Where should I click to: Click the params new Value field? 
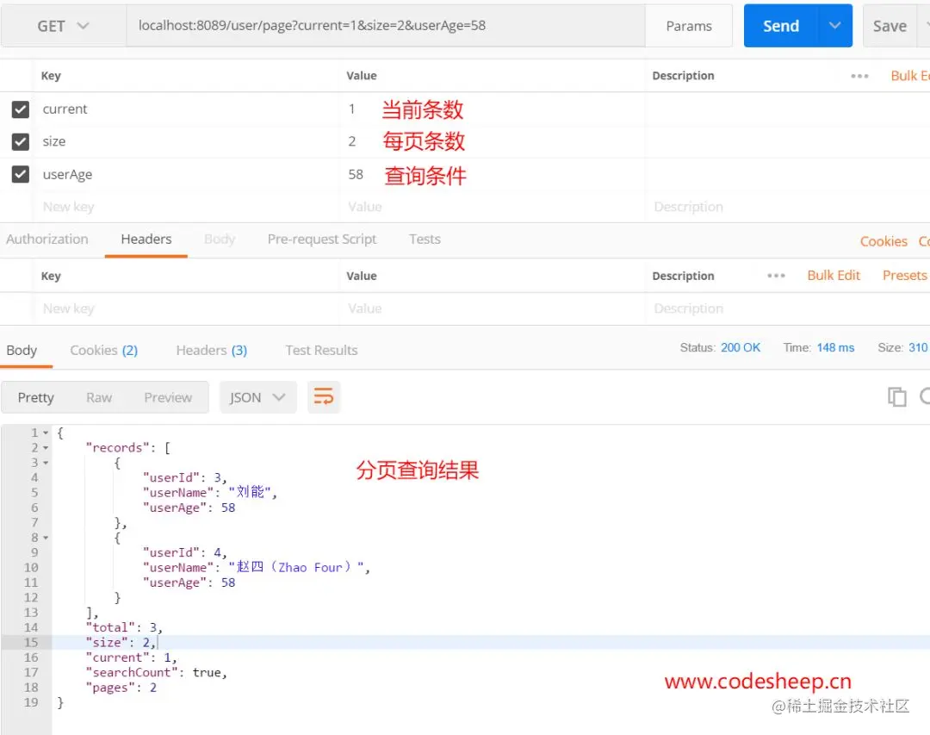point(493,207)
